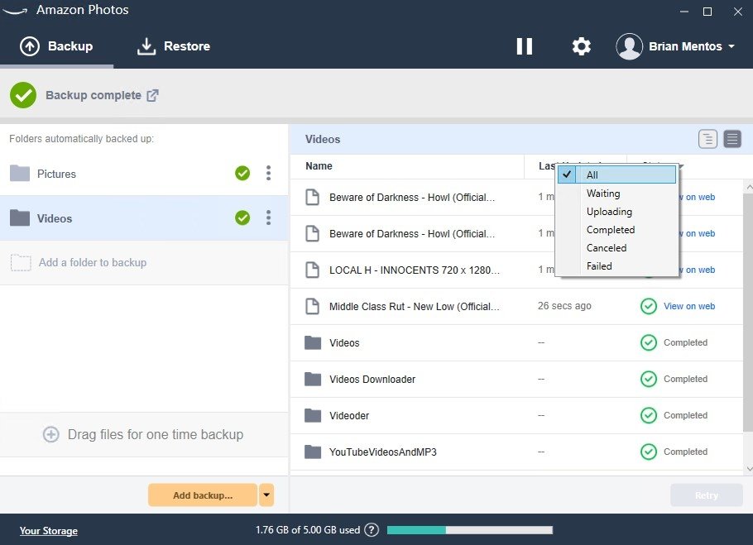Click the Videos Downloader folder icon
The image size is (753, 545).
point(313,379)
